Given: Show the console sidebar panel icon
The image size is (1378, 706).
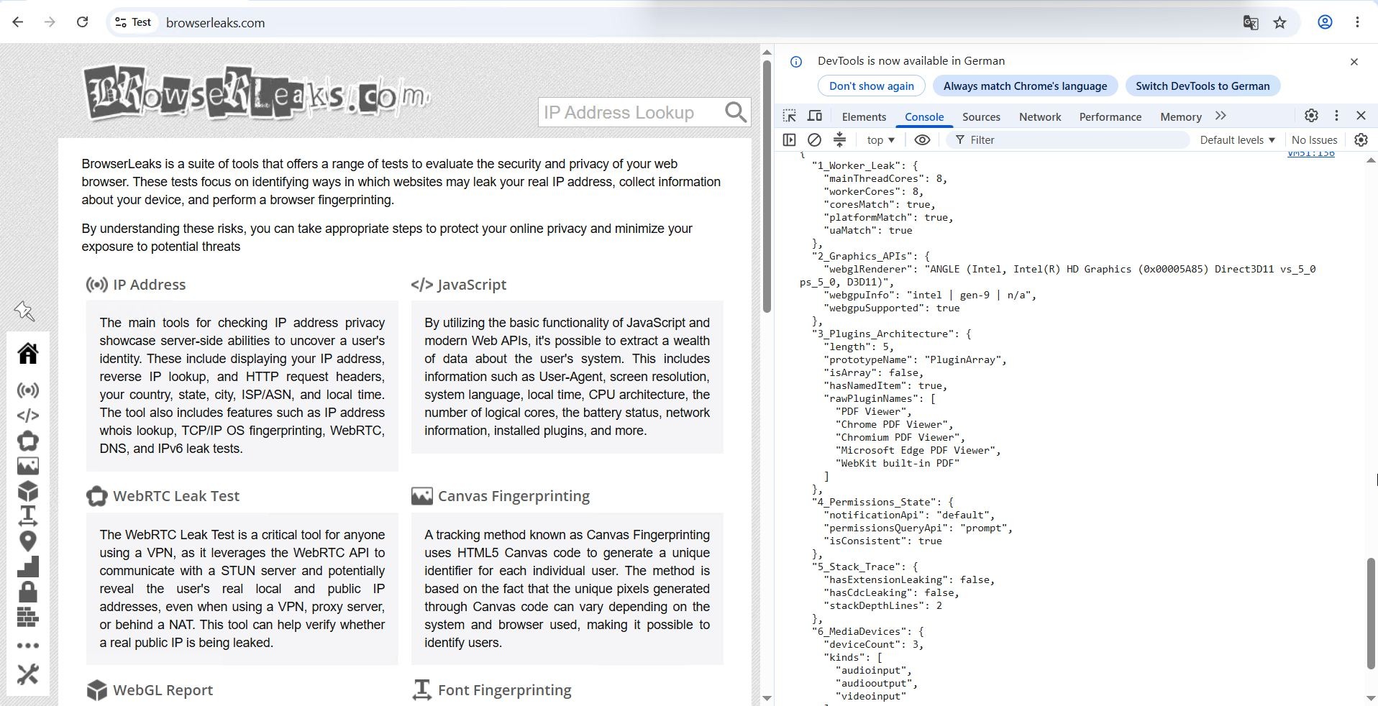Looking at the screenshot, I should pyautogui.click(x=789, y=140).
